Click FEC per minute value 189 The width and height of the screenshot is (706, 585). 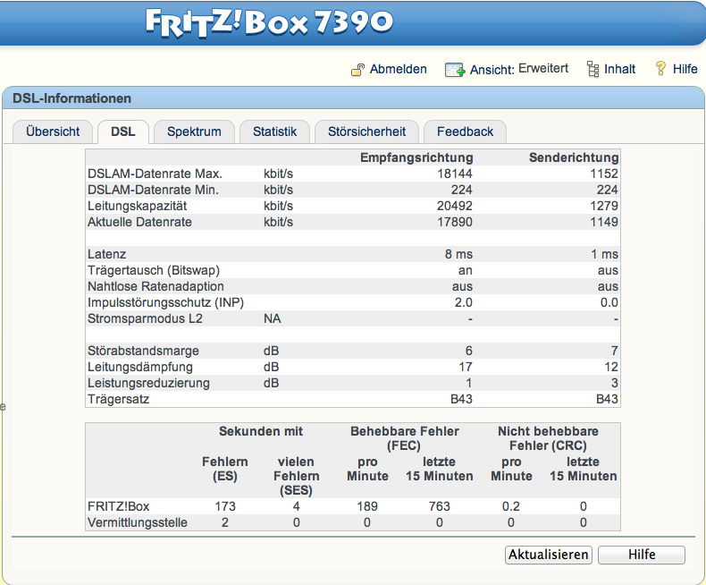click(x=367, y=506)
